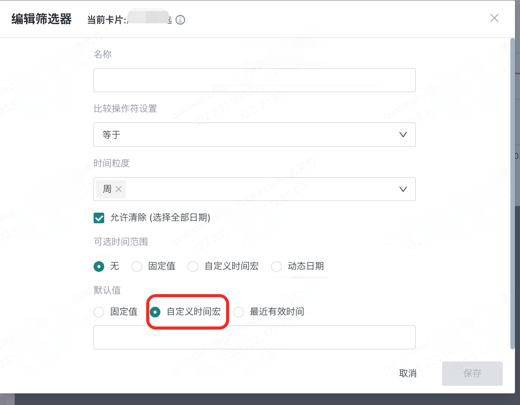Click the info icon beside 当前卡片
This screenshot has height=405, width=520.
point(180,20)
